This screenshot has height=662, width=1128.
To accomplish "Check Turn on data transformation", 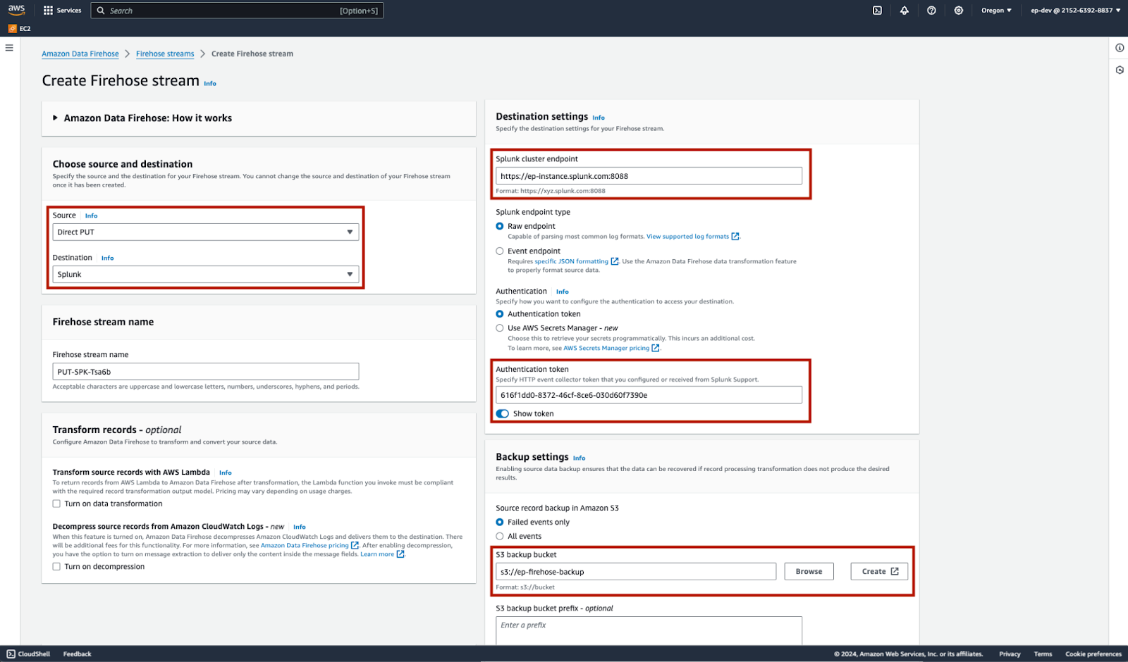I will click(x=56, y=504).
